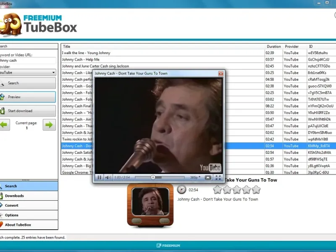Click the Preview button
Image resolution: width=336 pixels, height=252 pixels.
27,97
